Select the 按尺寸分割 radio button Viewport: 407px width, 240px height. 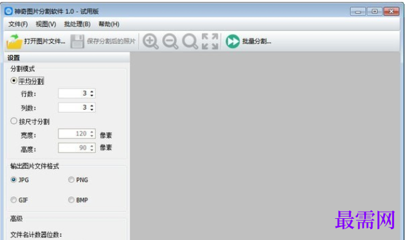[x=14, y=121]
